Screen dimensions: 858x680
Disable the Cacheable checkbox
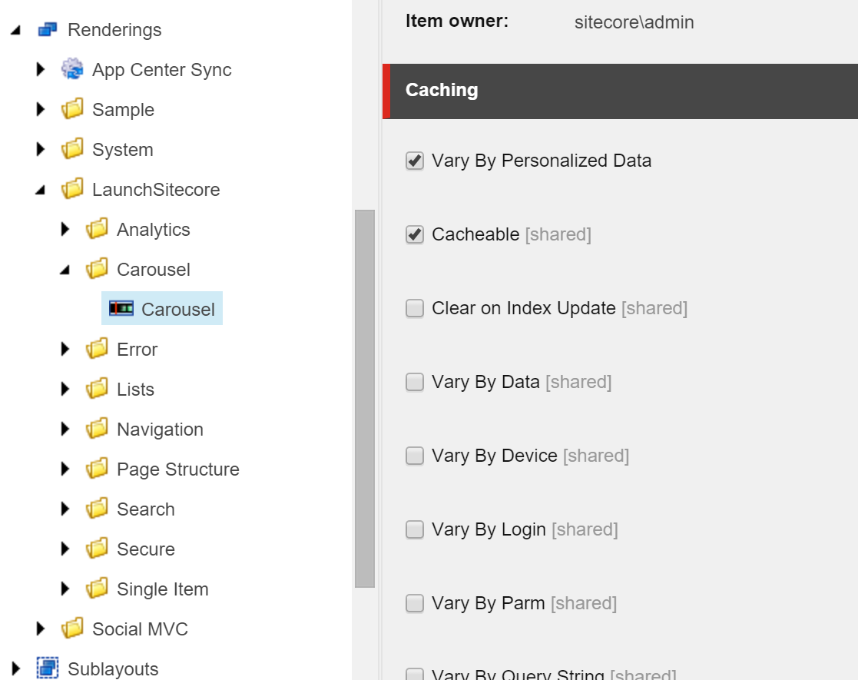coord(415,234)
